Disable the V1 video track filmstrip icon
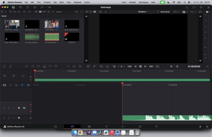The width and height of the screenshot is (212, 137). click(24, 108)
